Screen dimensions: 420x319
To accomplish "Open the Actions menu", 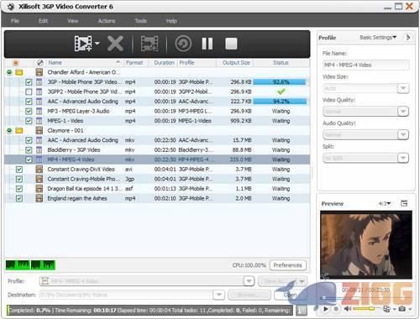I will [x=107, y=21].
